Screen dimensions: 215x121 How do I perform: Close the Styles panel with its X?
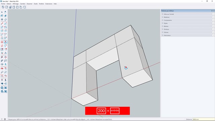[213, 23]
